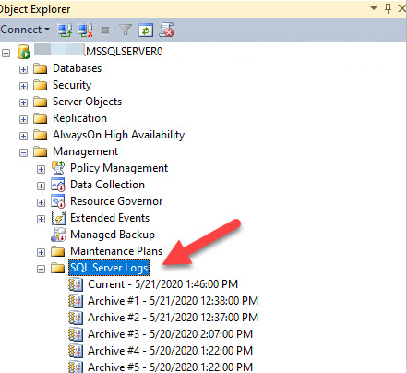Image resolution: width=407 pixels, height=373 pixels.
Task: Click the Filter funnel icon
Action: (126, 30)
